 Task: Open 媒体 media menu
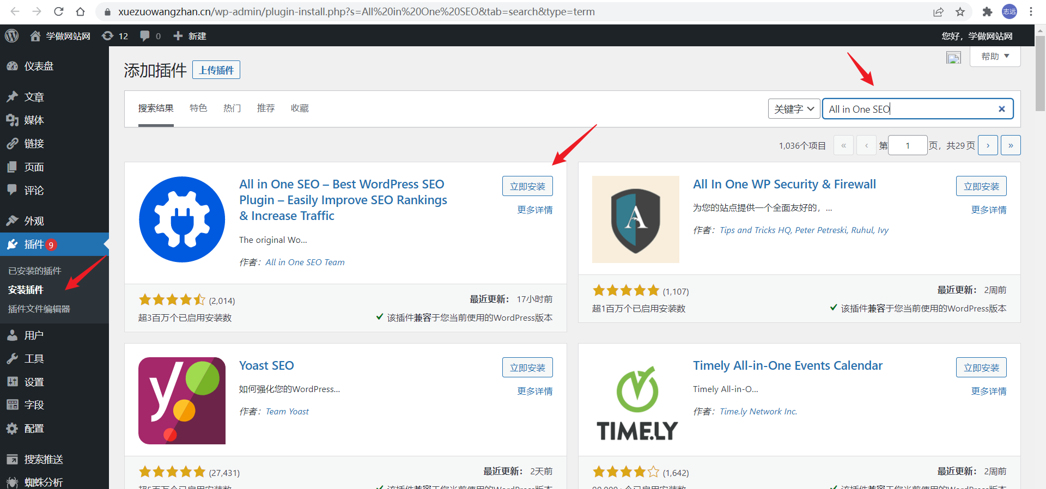tap(54, 120)
